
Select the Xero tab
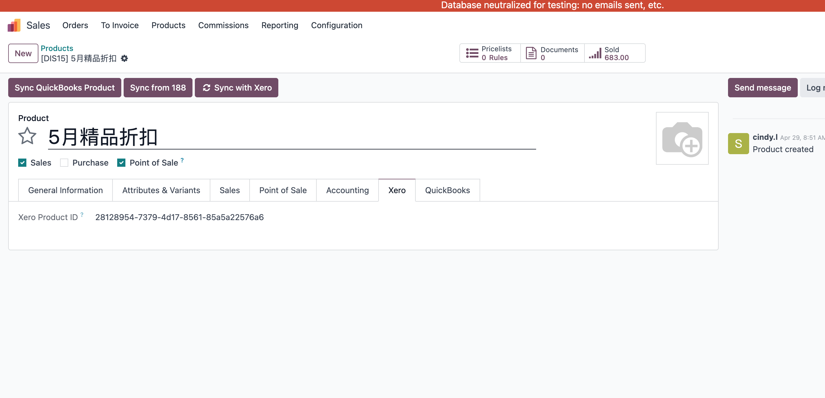coord(397,190)
